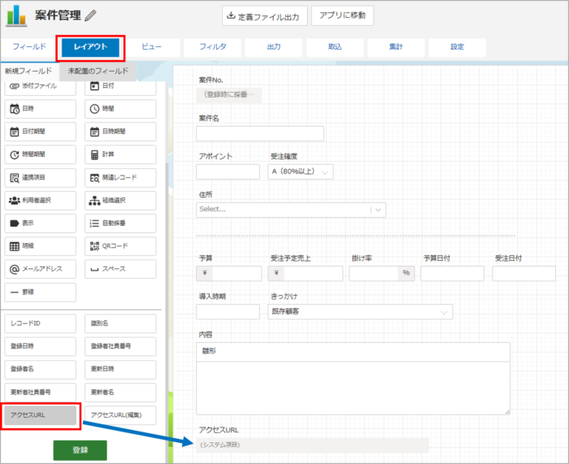The height and width of the screenshot is (464, 569).
Task: Choose the 日時 field type
Action: point(41,109)
